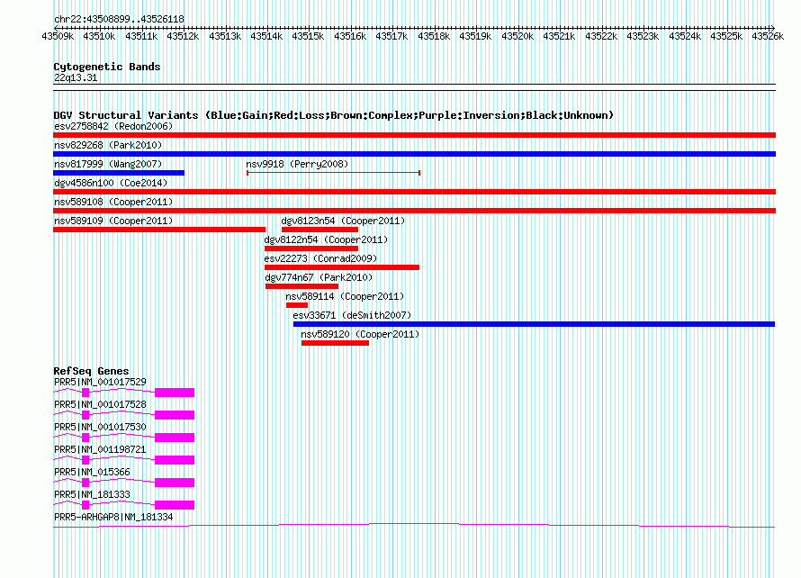This screenshot has width=801, height=578.
Task: Click the 43522k ruler position
Action: tap(601, 36)
